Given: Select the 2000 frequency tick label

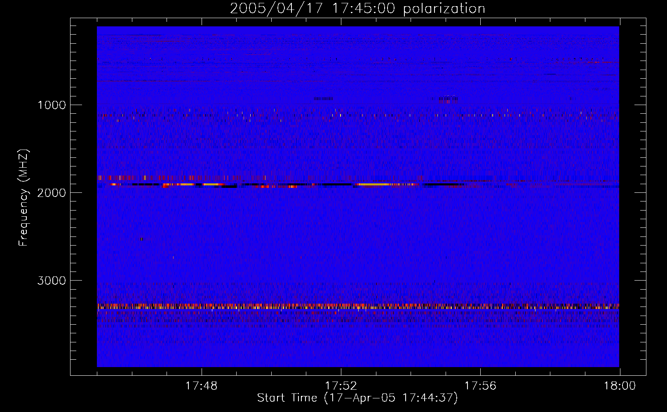Looking at the screenshot, I should coord(52,193).
